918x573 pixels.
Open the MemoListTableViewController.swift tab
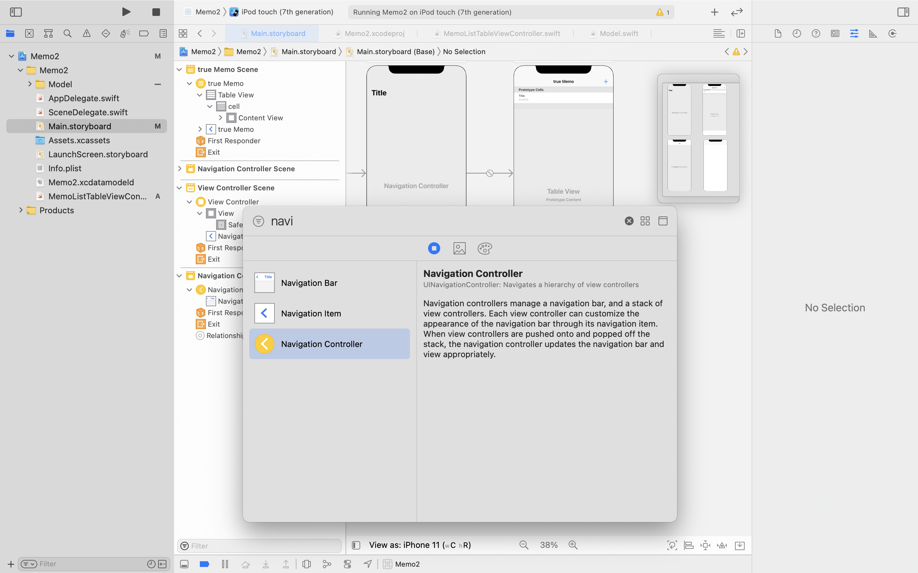click(501, 34)
